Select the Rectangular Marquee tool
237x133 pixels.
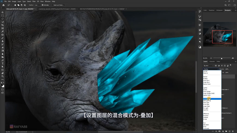tap(2, 16)
